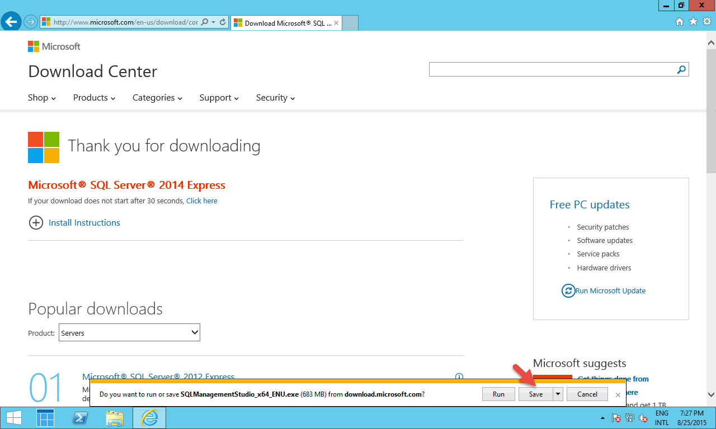Expand the Shop menu
The width and height of the screenshot is (716, 429).
42,98
